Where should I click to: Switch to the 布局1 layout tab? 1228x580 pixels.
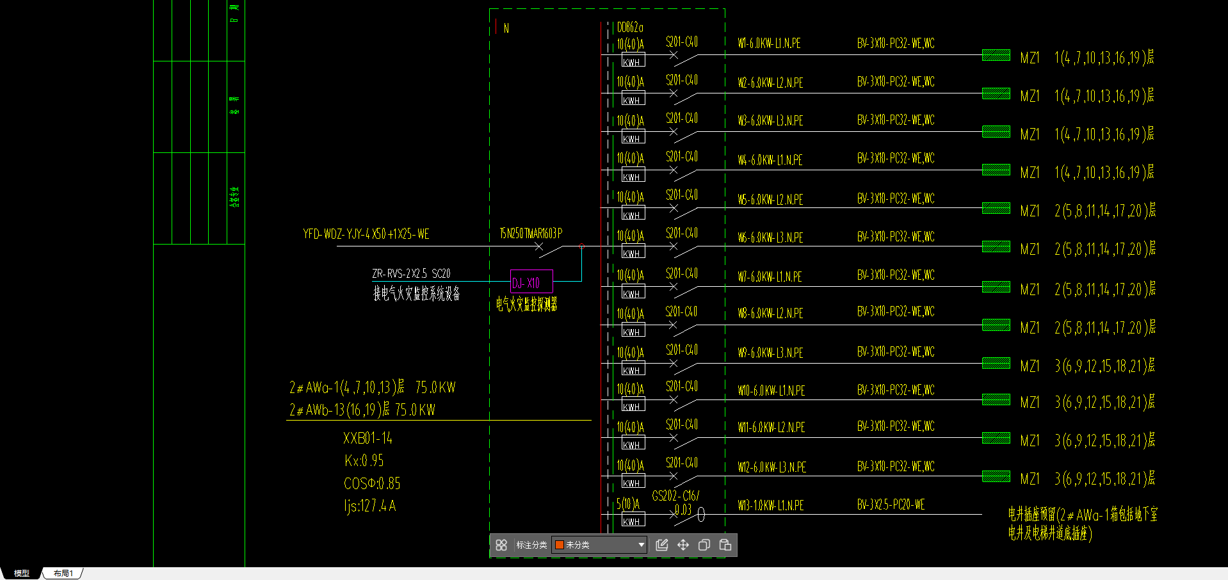(x=63, y=574)
